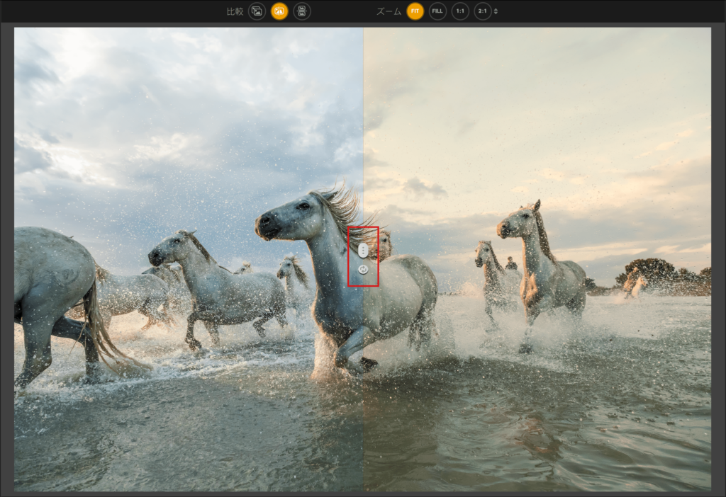Image resolution: width=726 pixels, height=497 pixels.
Task: Set zoom to 2:1
Action: click(x=482, y=11)
